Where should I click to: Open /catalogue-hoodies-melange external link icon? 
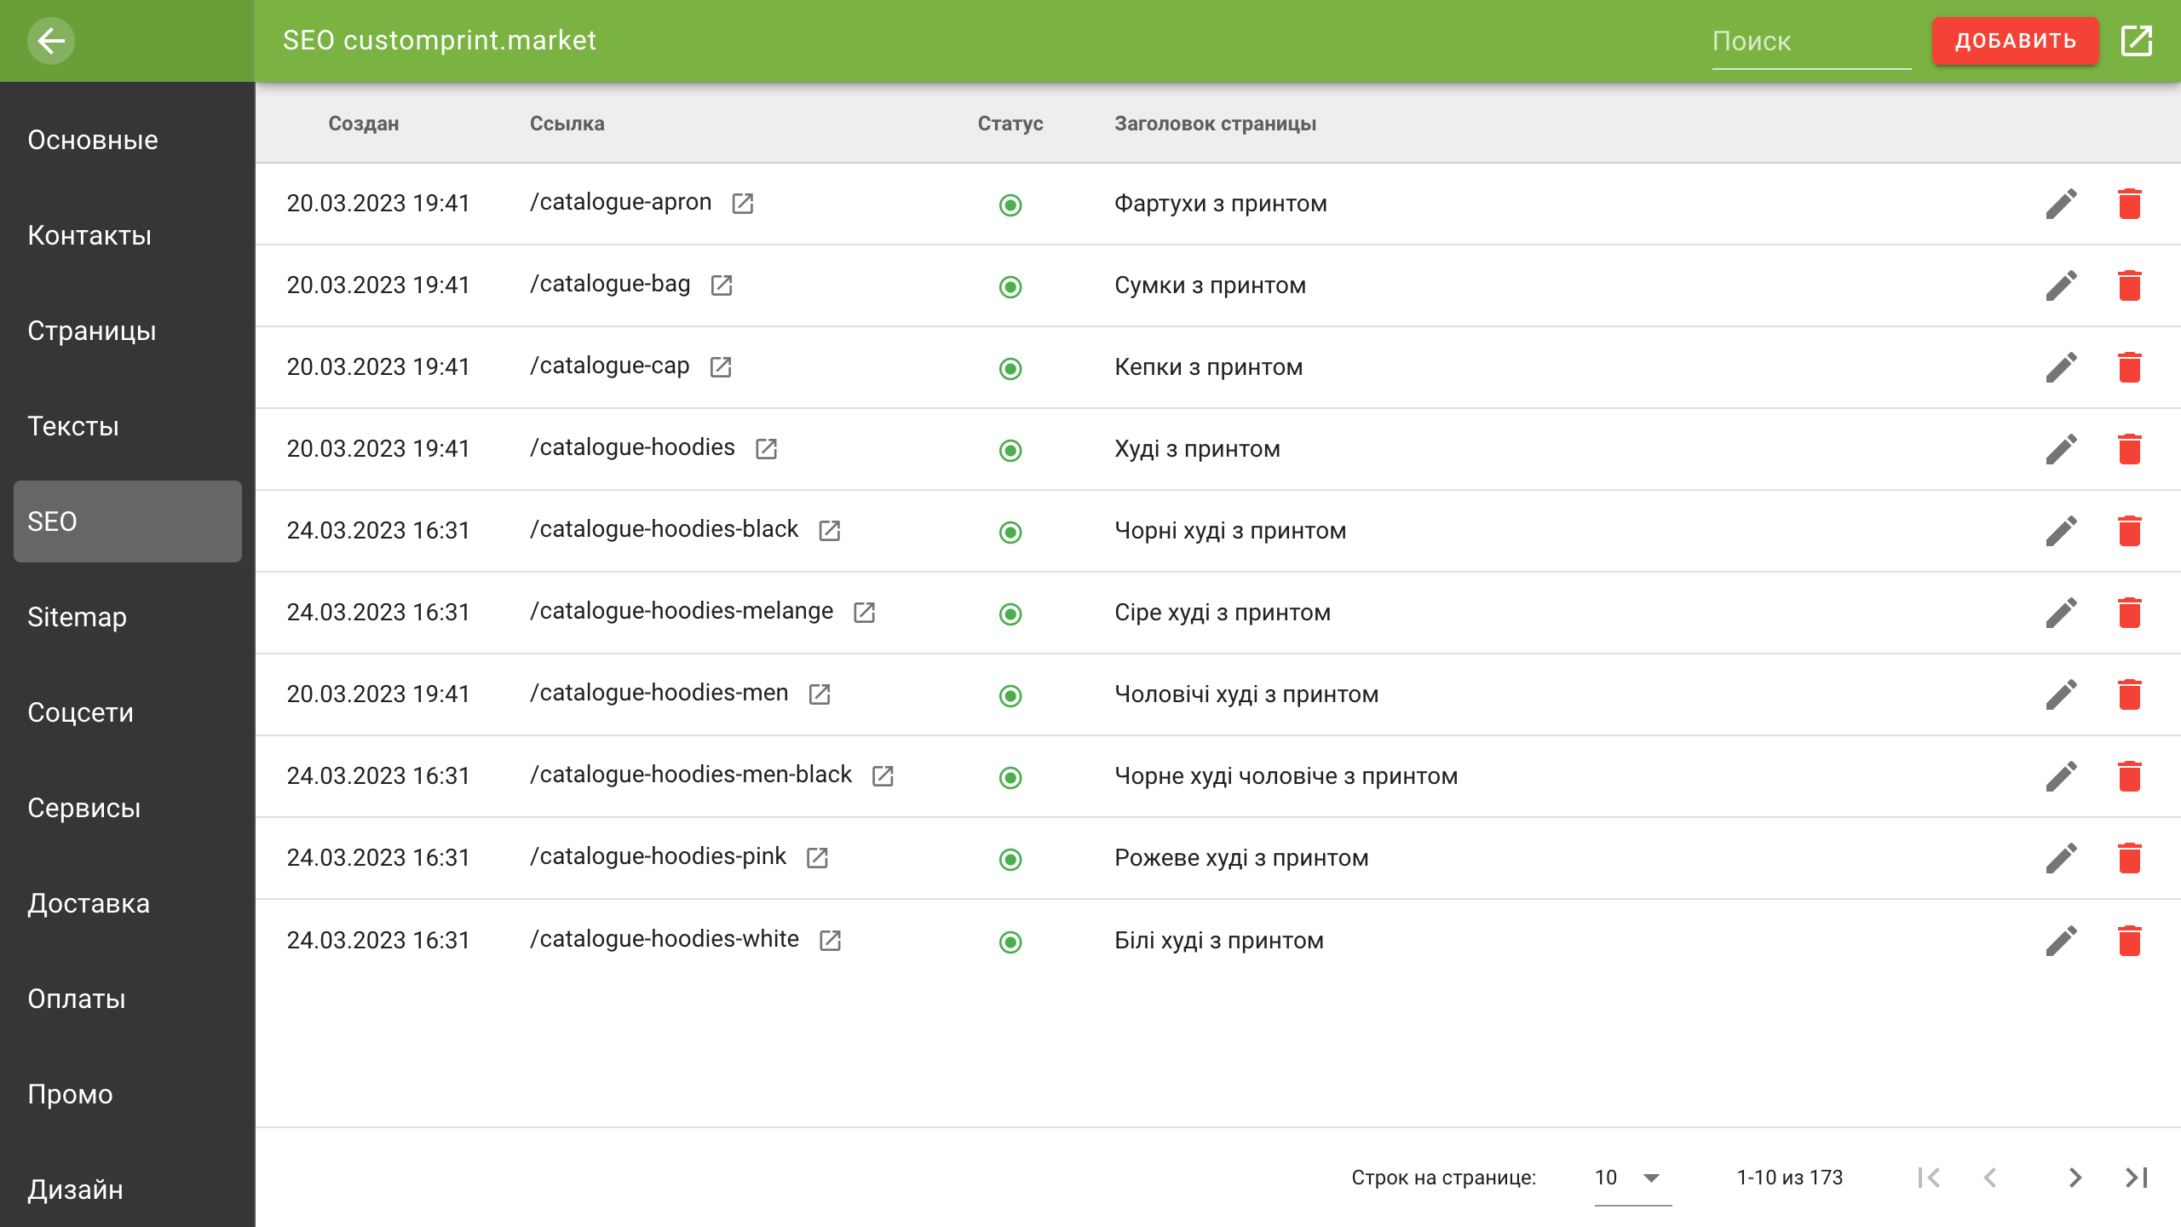coord(865,612)
